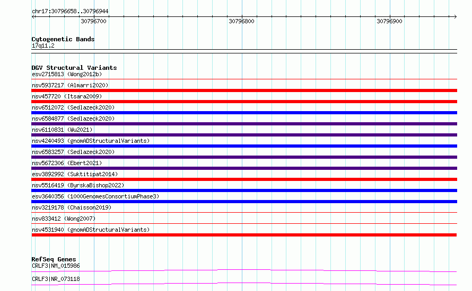Image resolution: width=472 pixels, height=291 pixels.
Task: Click the magenta intron line of CRLF3|NR_073118
Action: click(244, 284)
